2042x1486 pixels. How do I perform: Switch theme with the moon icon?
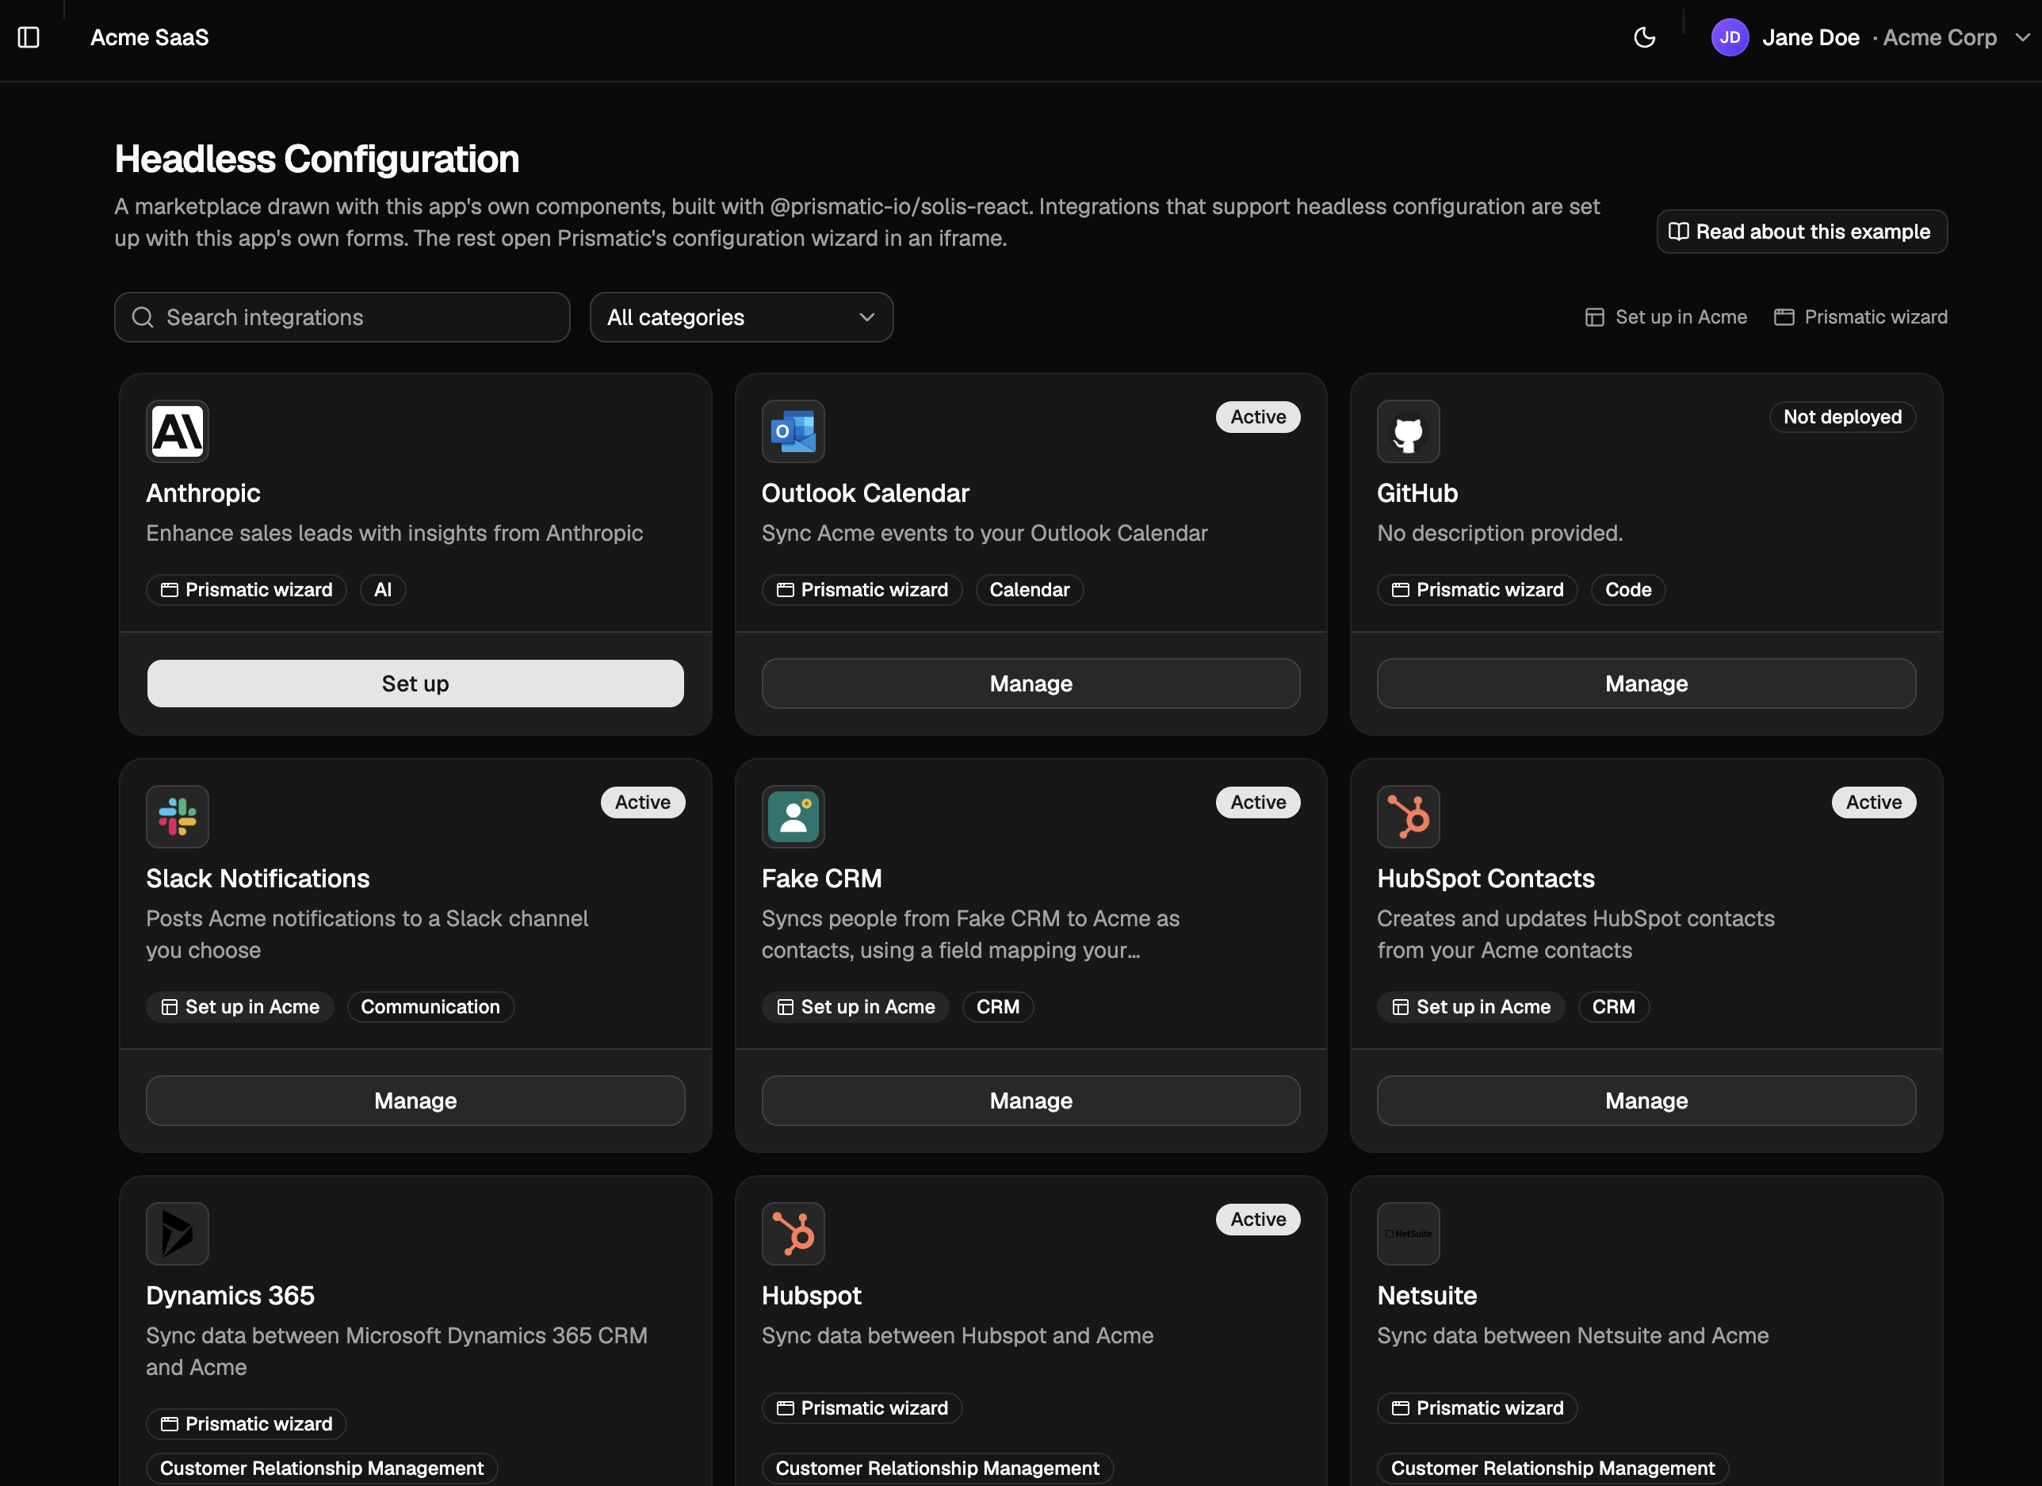(1644, 37)
